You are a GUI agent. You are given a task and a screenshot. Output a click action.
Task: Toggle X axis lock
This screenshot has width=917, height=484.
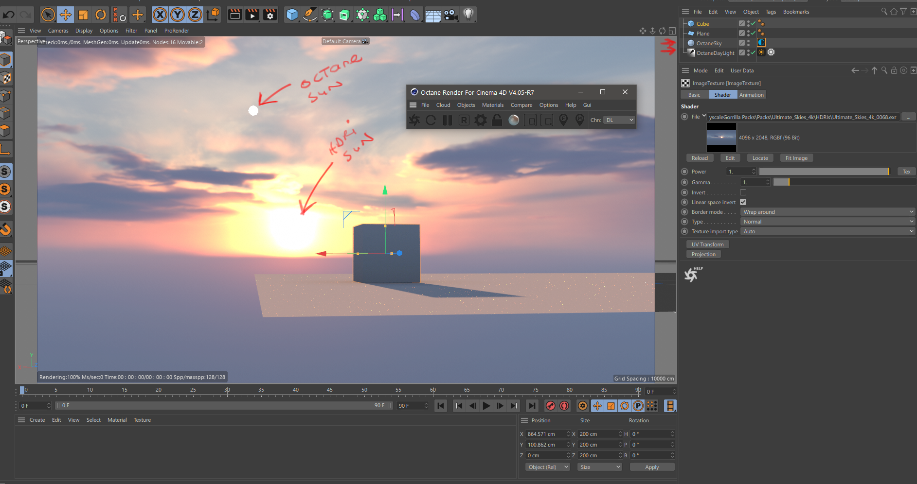pos(160,15)
